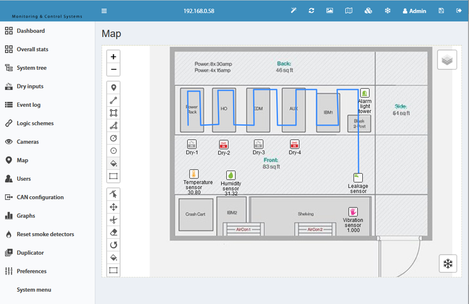Select the edit cursor pointer tool
This screenshot has height=304, width=469.
click(114, 194)
